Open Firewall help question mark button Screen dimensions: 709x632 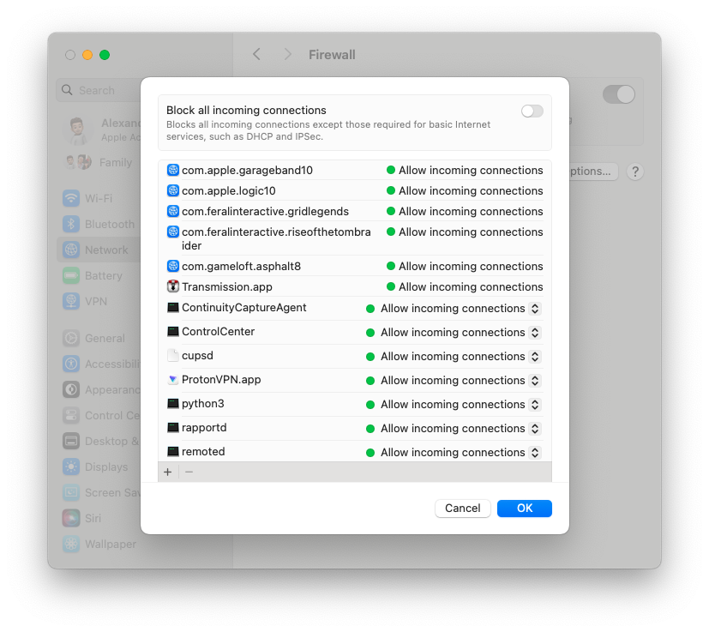(635, 172)
